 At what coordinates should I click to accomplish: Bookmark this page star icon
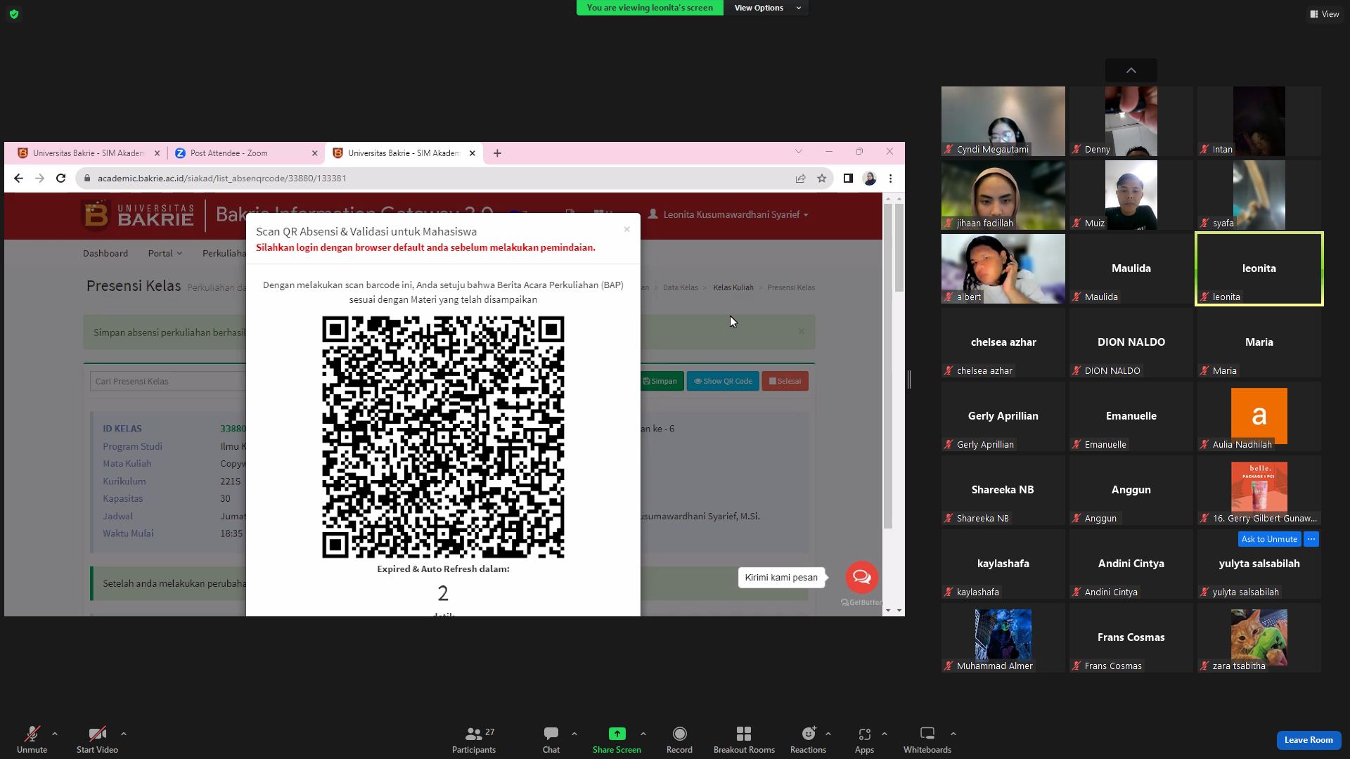822,179
